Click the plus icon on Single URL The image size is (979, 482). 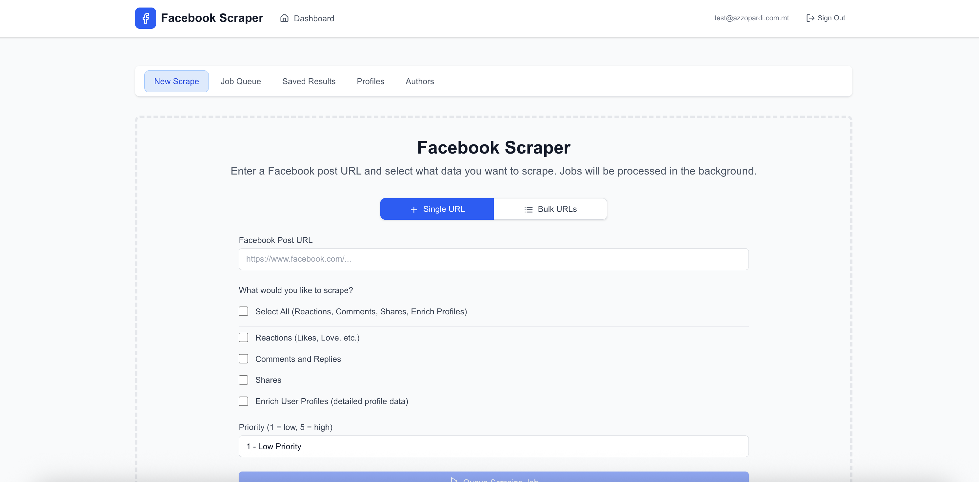pyautogui.click(x=413, y=209)
